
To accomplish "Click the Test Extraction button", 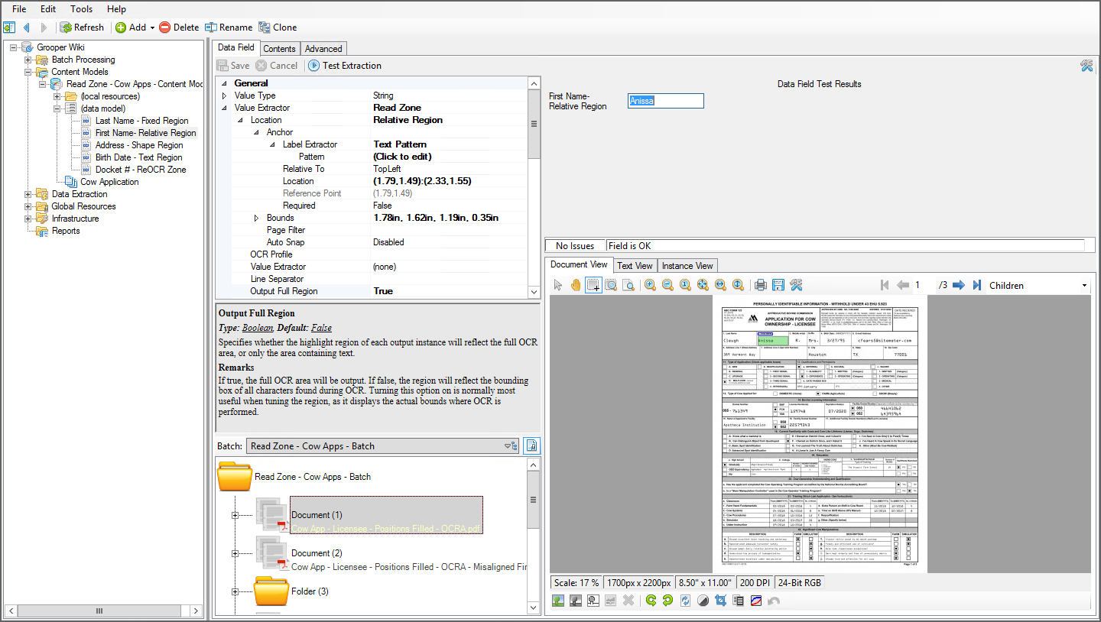I will 345,66.
